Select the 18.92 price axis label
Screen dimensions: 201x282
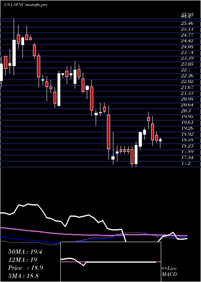(187, 134)
